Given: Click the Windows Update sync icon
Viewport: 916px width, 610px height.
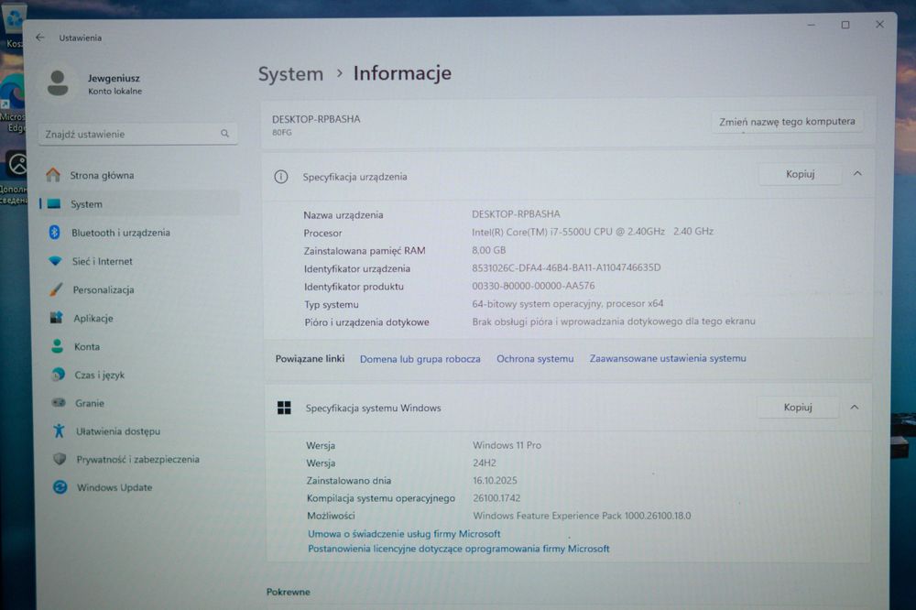Looking at the screenshot, I should click(60, 486).
